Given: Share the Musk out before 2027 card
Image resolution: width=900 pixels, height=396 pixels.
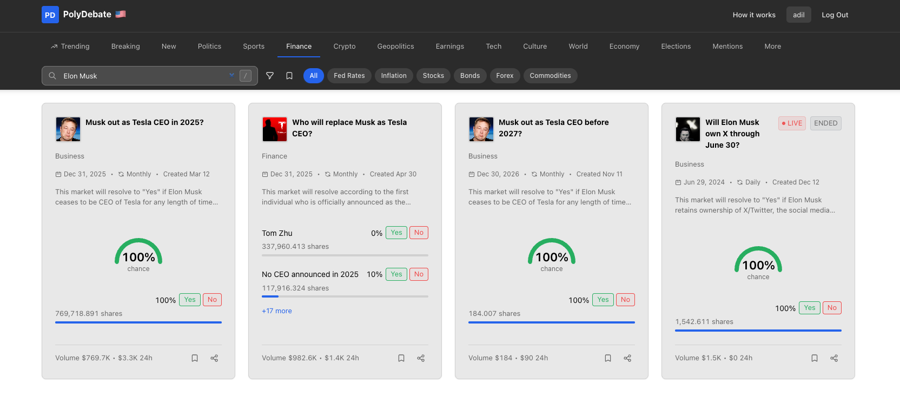Looking at the screenshot, I should tap(627, 358).
